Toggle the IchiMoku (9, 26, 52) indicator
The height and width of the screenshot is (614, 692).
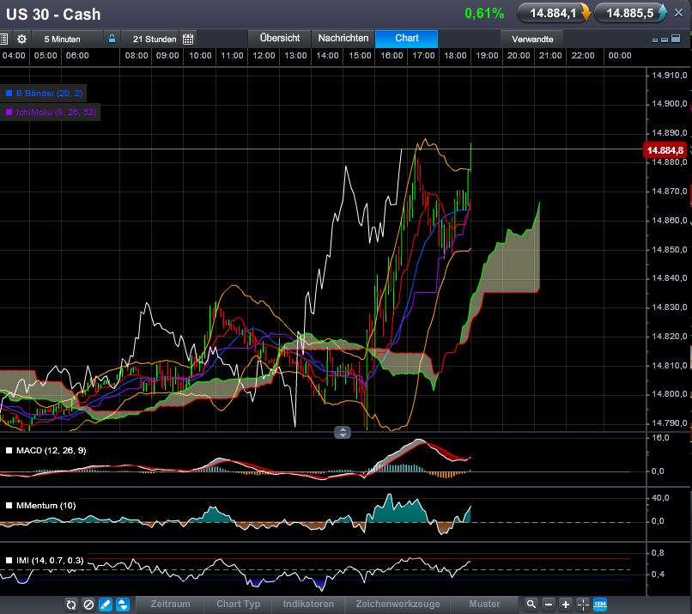[51, 112]
